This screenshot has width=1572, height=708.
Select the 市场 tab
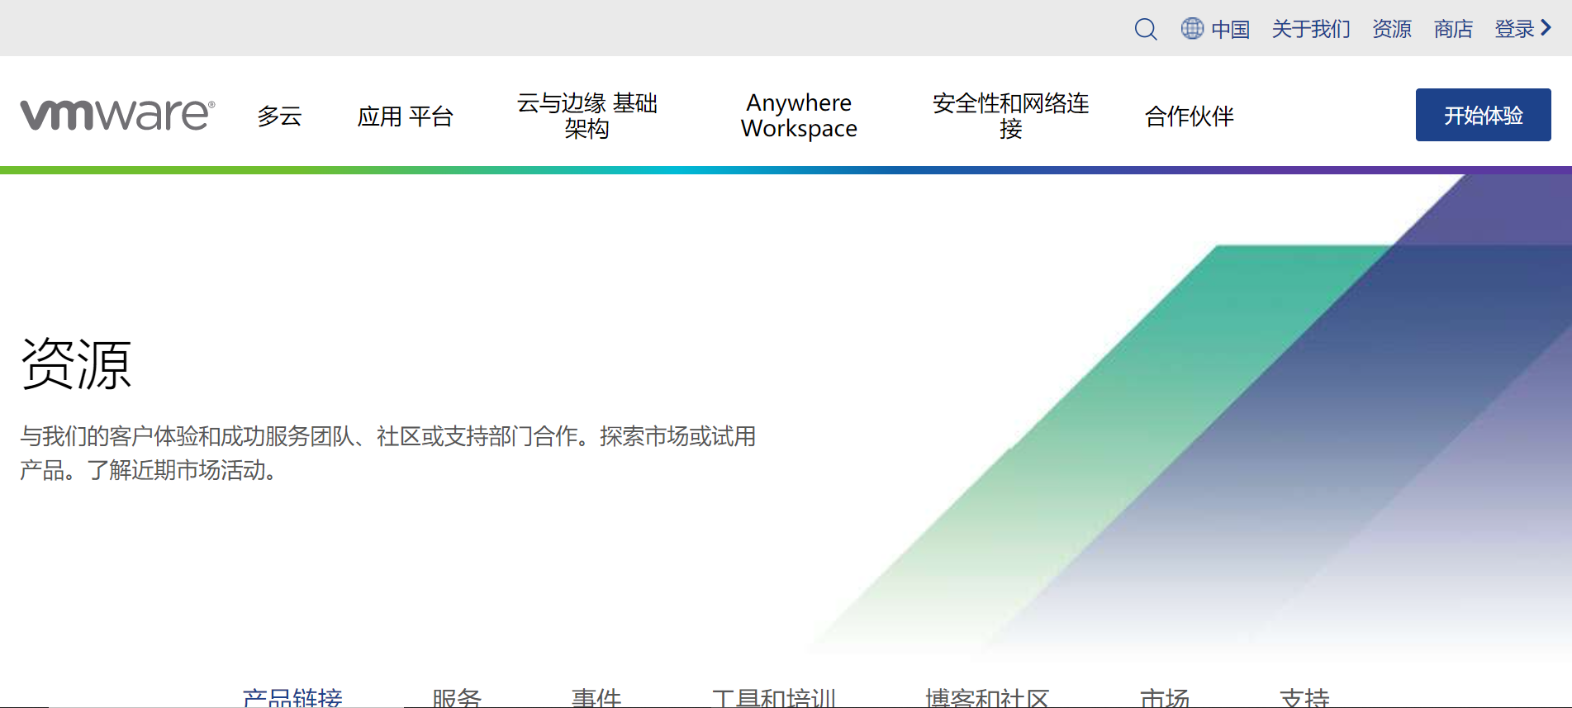(1165, 698)
